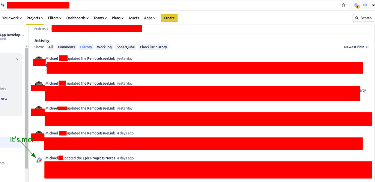The image size is (375, 182).
Task: Open the Projects dropdown in top navigation
Action: 35,18
